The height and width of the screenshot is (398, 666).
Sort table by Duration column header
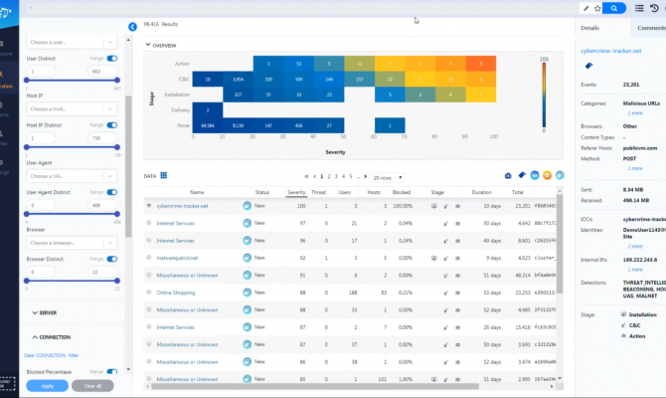[482, 192]
